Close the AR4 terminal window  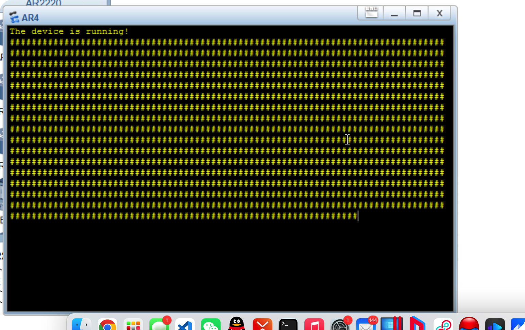point(439,14)
